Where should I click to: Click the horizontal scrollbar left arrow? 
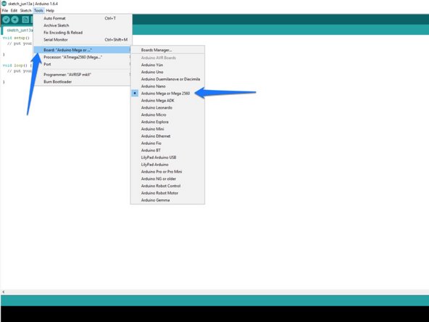(4, 292)
